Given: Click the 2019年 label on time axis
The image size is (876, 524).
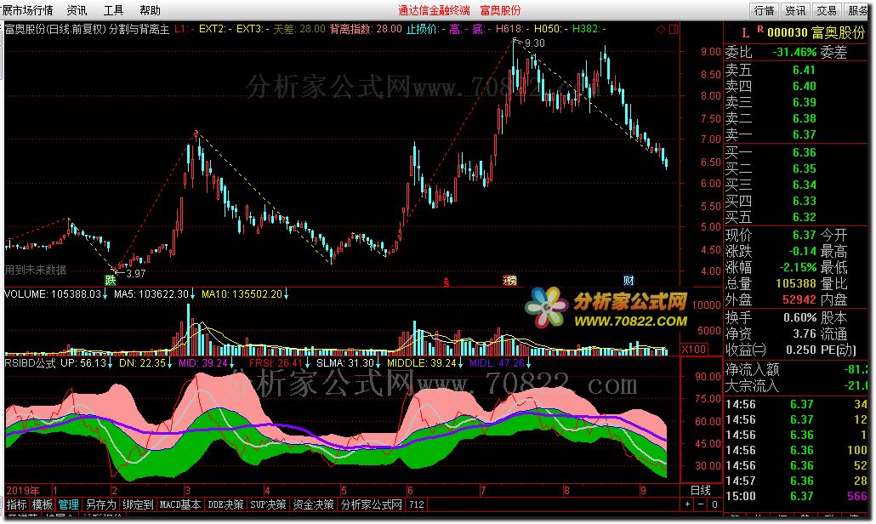Looking at the screenshot, I should (x=23, y=491).
